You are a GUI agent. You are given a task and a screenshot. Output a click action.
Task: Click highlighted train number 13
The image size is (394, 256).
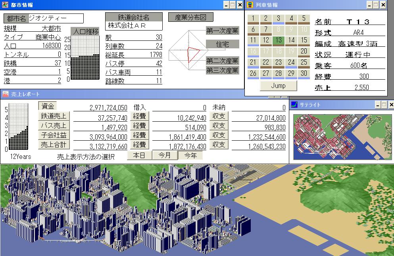click(279, 41)
